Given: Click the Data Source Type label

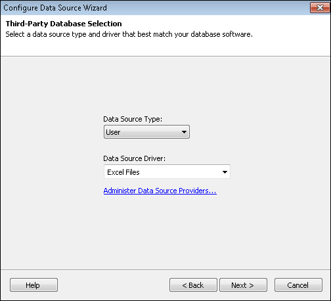Looking at the screenshot, I should [133, 119].
